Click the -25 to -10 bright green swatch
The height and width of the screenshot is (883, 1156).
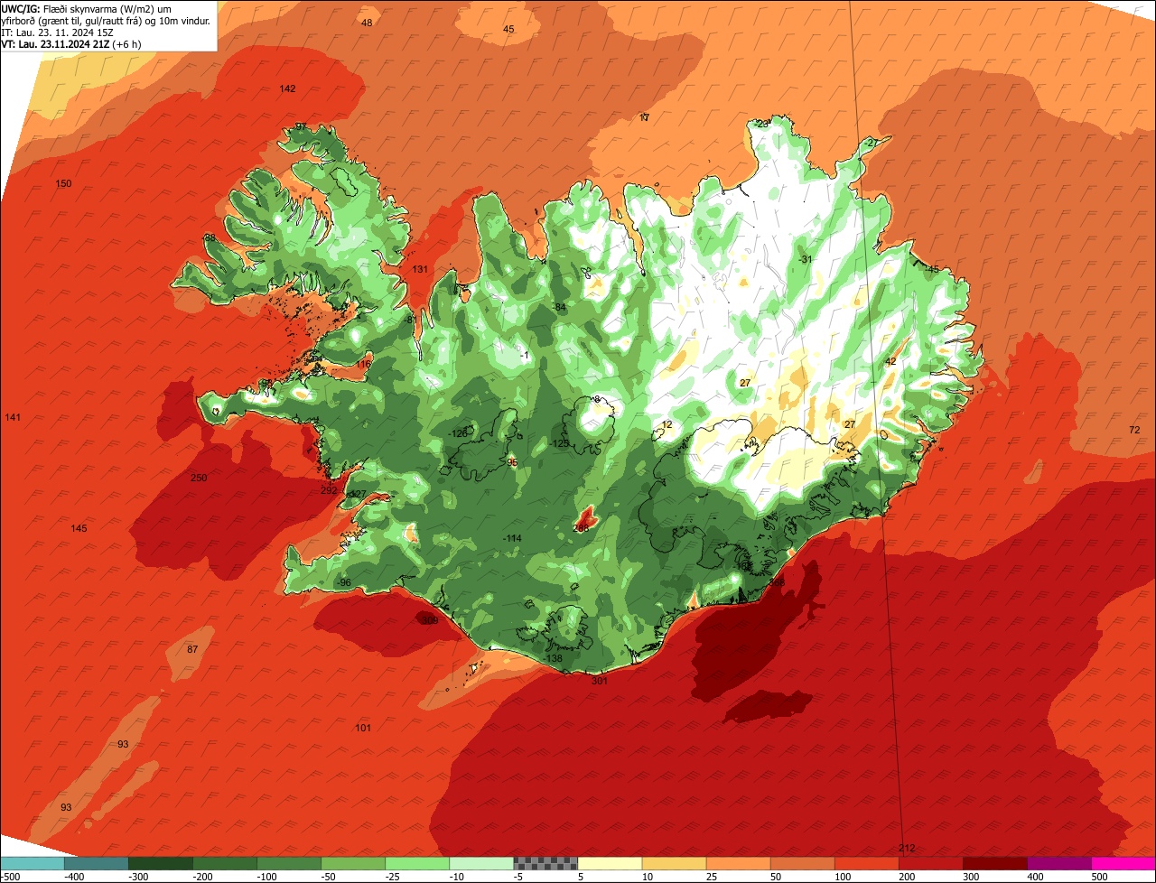click(417, 863)
